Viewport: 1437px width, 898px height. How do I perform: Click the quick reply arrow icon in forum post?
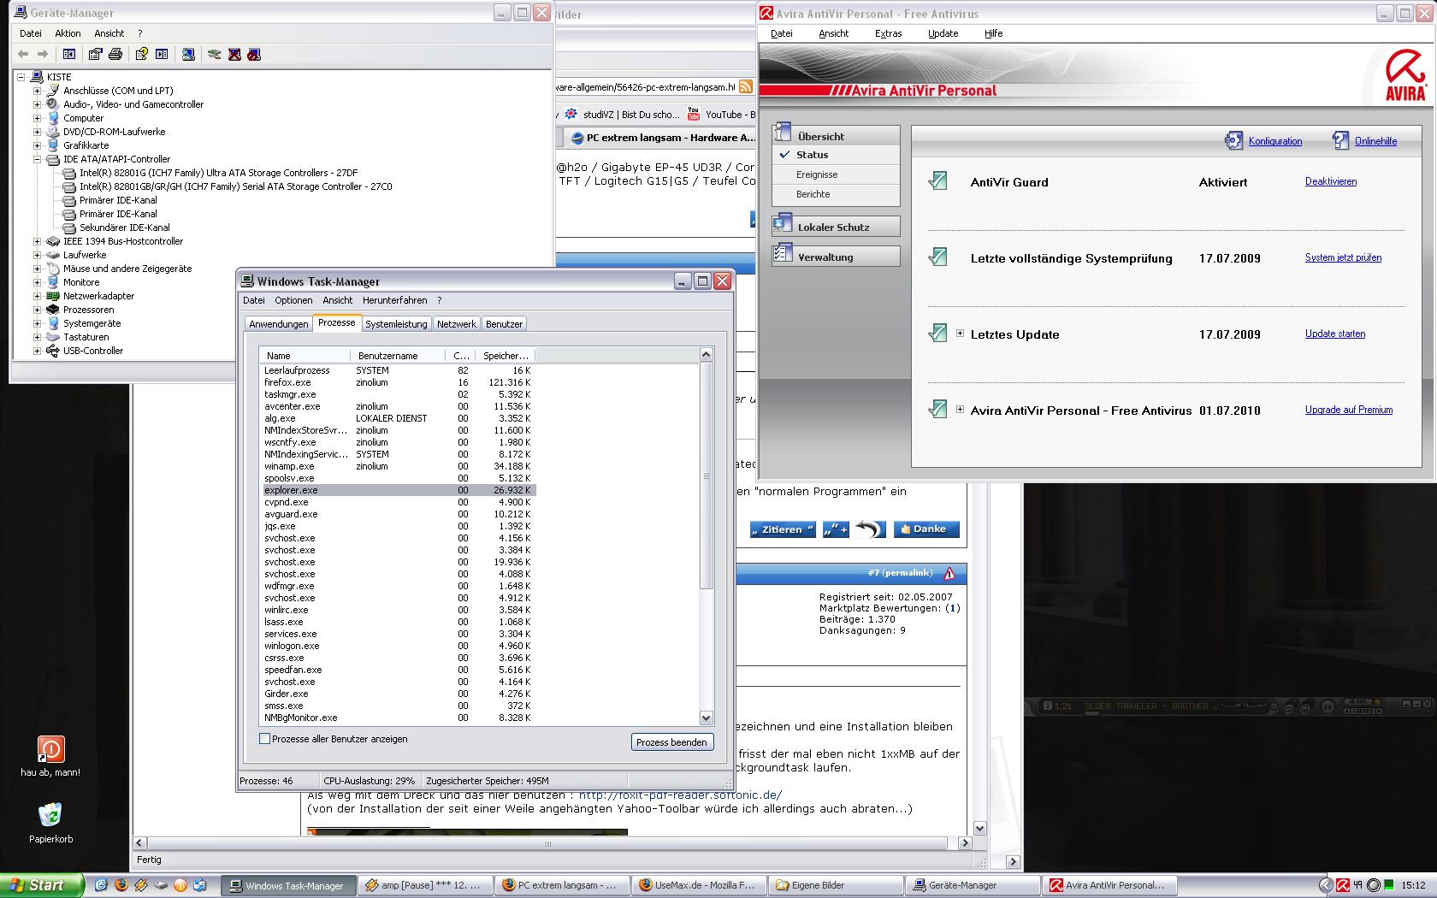pos(870,529)
